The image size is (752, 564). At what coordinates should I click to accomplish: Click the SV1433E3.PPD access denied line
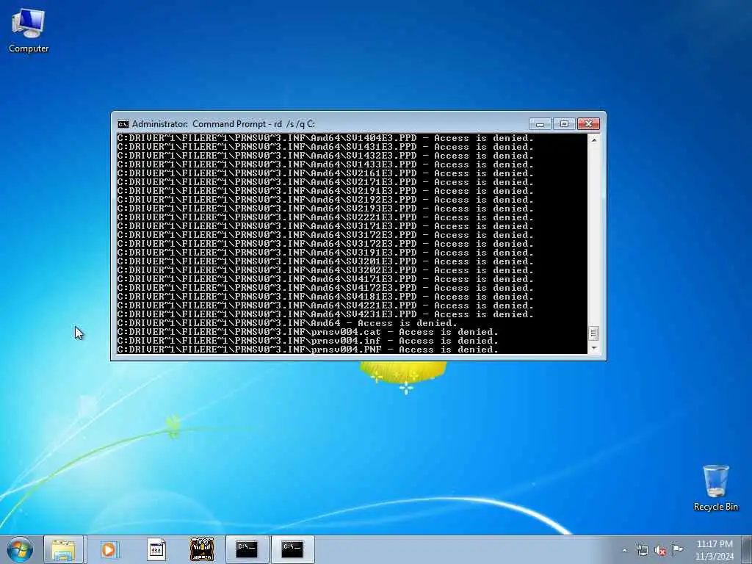pos(325,164)
